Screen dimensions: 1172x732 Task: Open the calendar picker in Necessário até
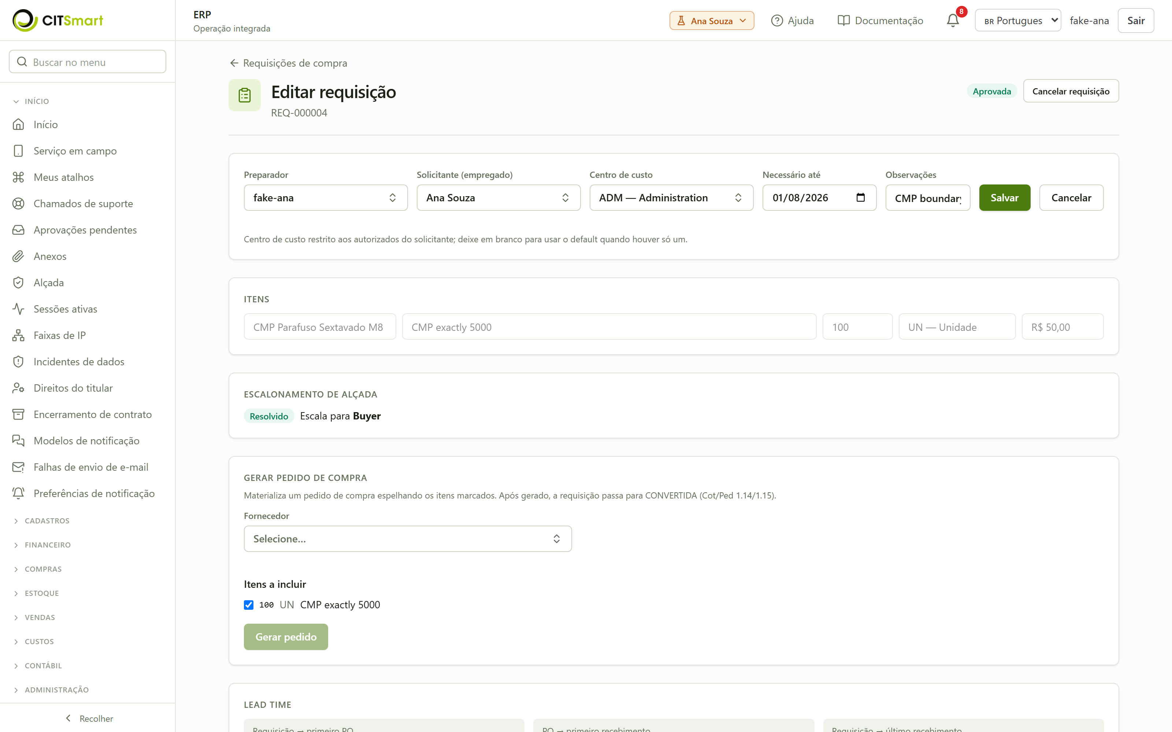coord(860,198)
